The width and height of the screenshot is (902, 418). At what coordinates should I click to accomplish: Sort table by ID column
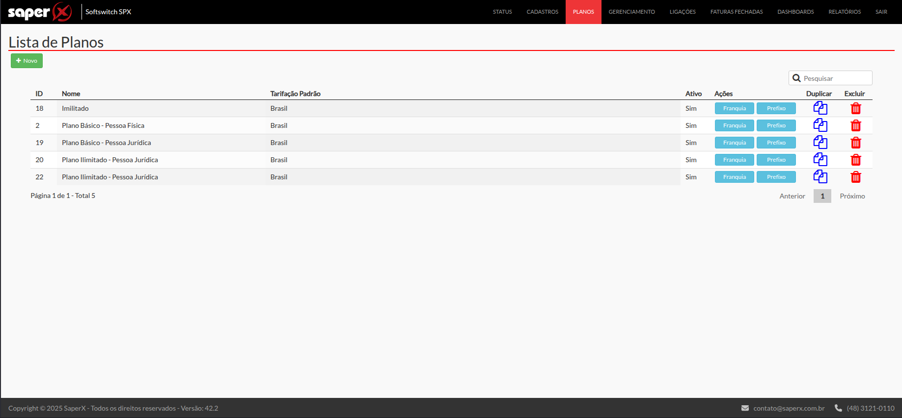click(x=39, y=94)
